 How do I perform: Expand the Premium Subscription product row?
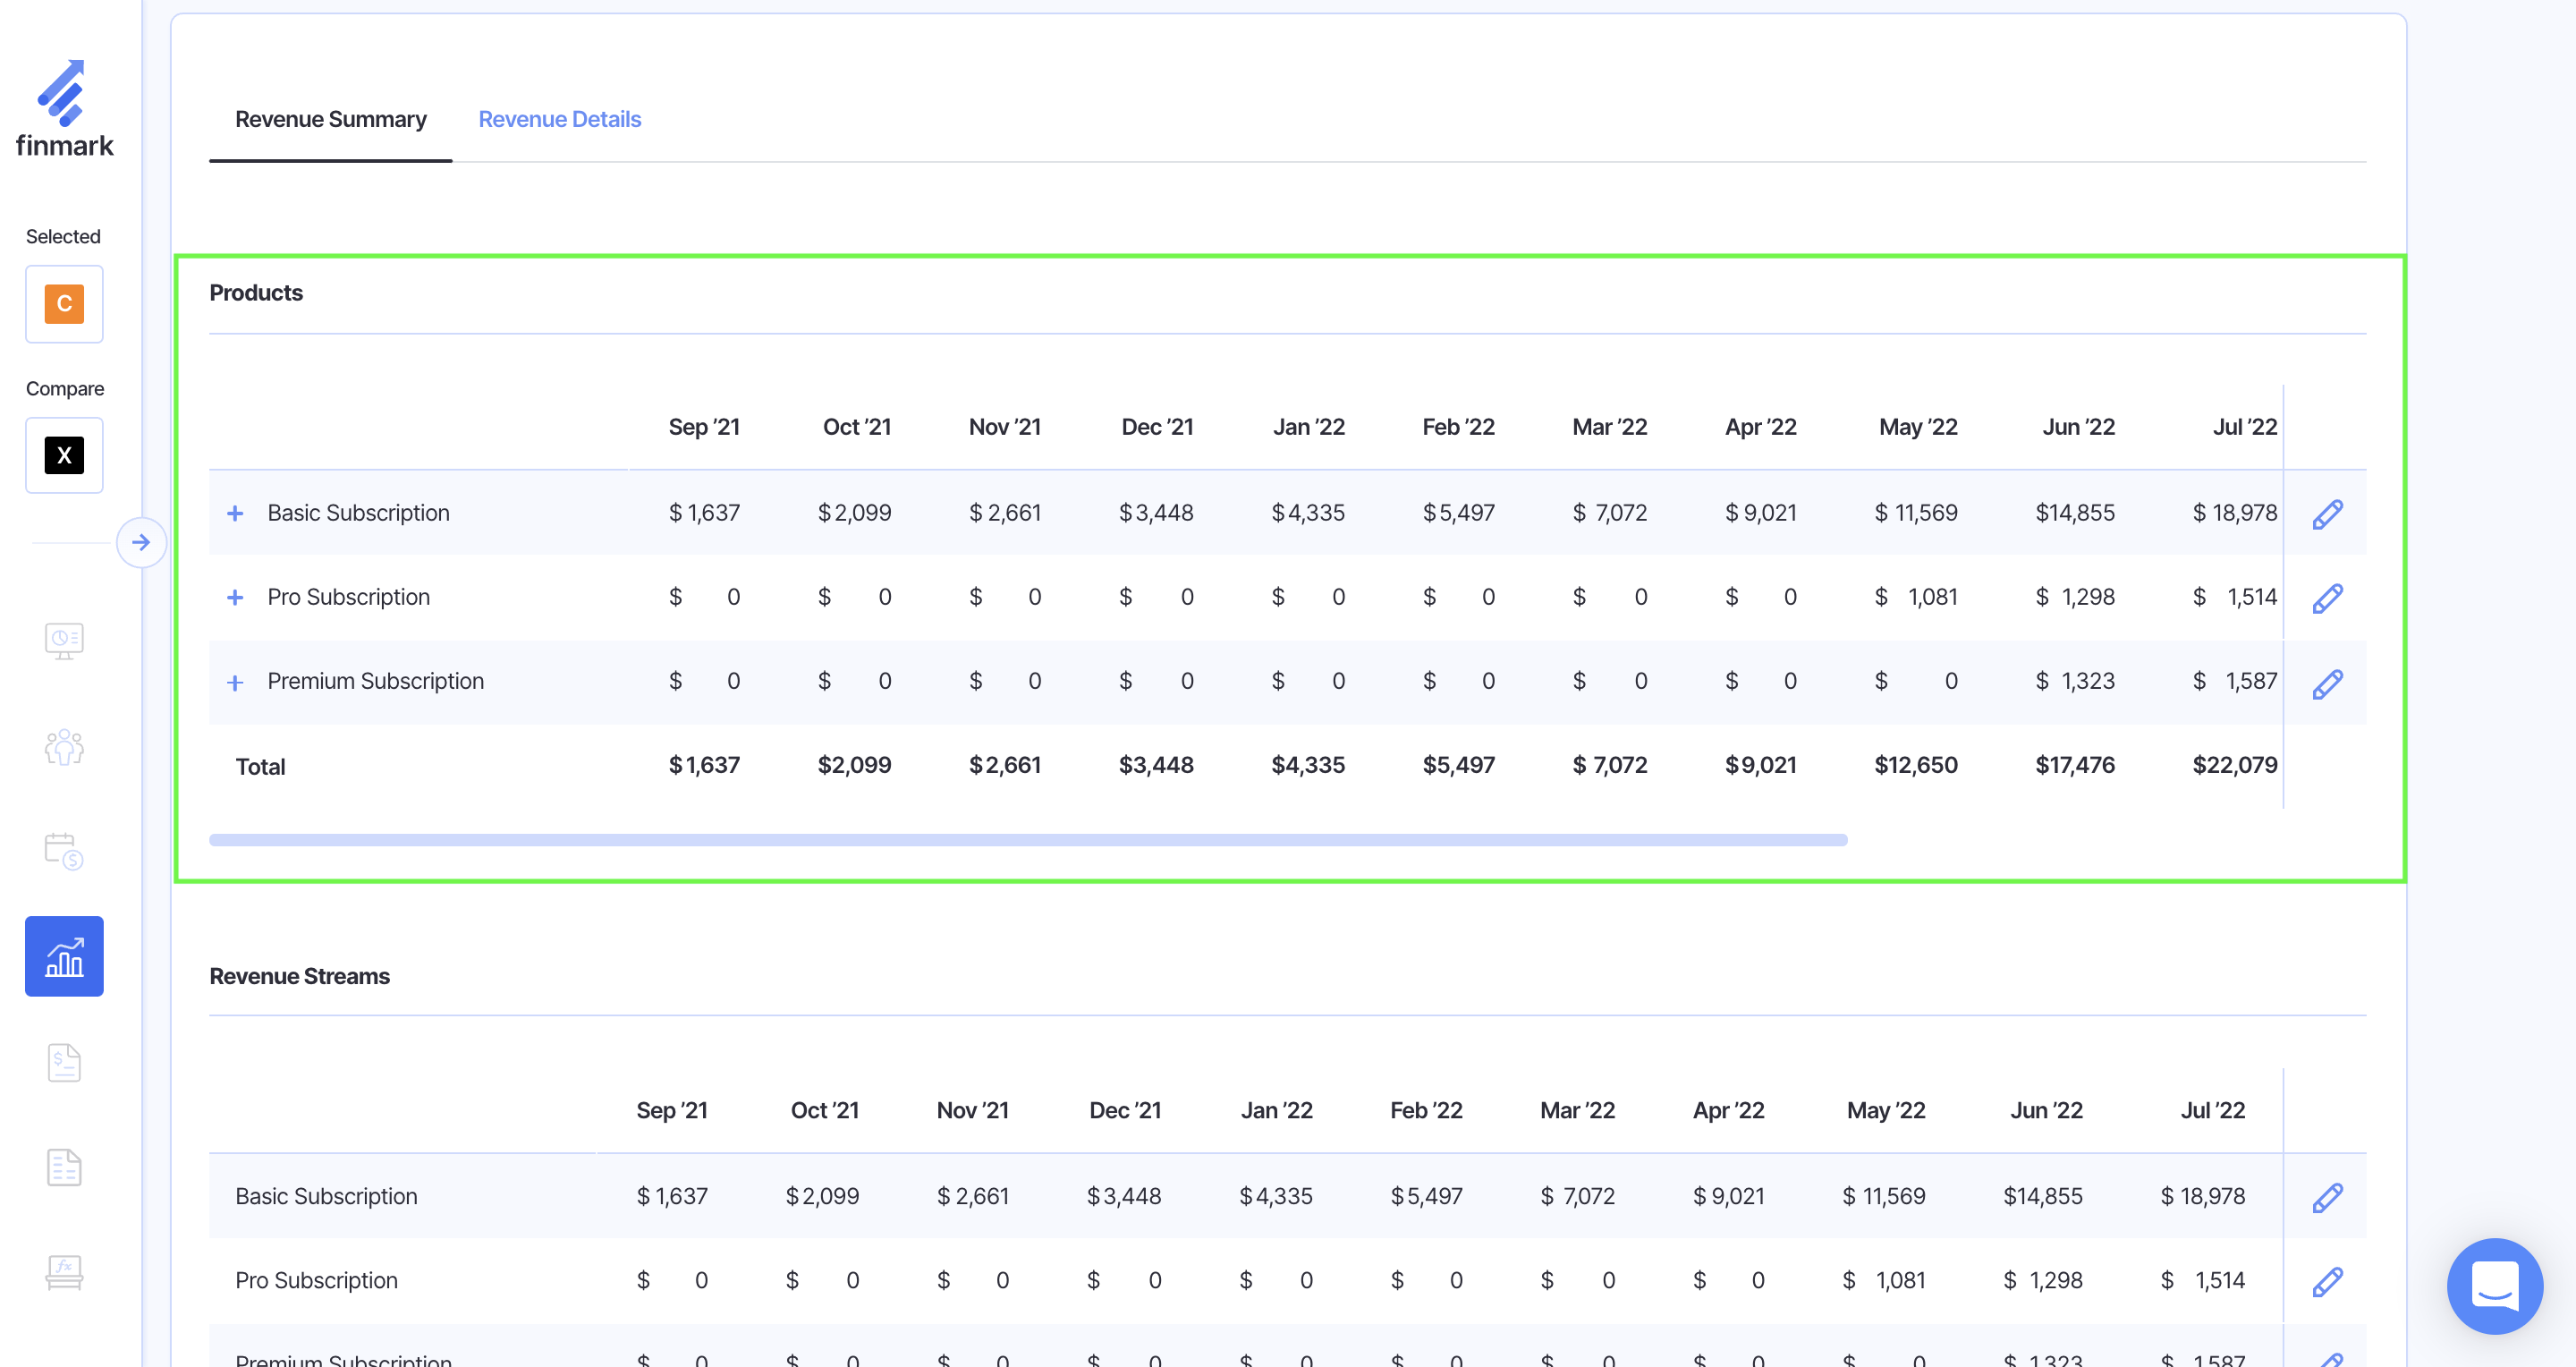coord(235,682)
